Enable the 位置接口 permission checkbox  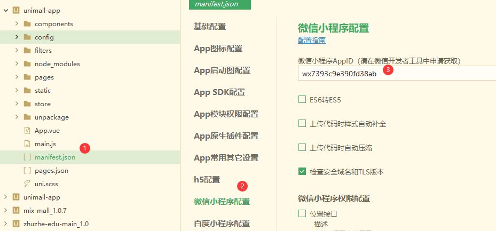(302, 213)
